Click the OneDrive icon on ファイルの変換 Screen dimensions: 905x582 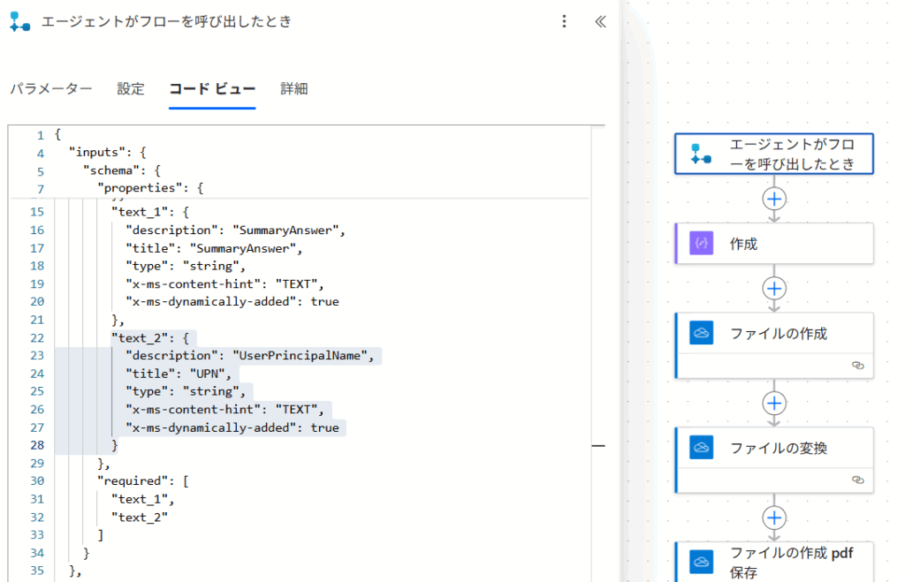pos(702,448)
